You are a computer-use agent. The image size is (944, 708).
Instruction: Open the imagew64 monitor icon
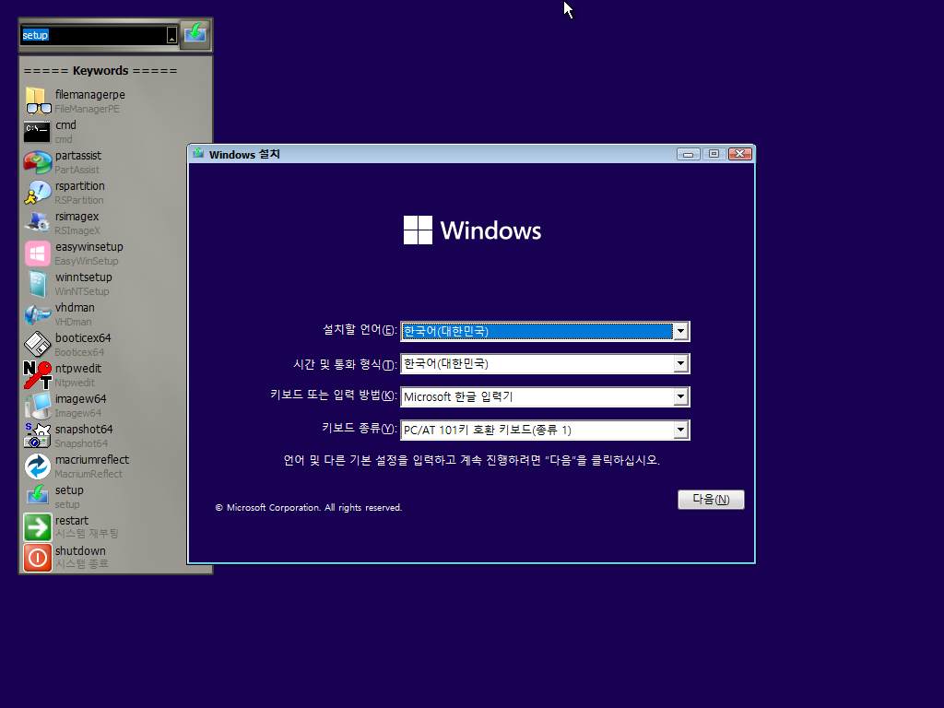point(37,406)
